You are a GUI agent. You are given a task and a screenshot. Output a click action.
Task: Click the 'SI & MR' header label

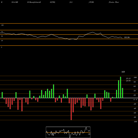[15, 2]
